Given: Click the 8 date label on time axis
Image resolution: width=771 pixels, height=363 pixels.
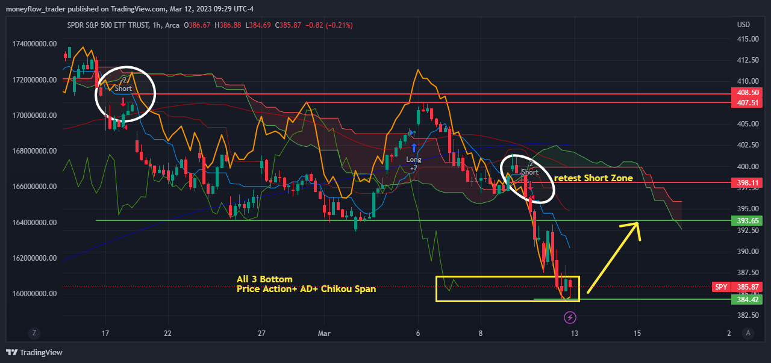Looking at the screenshot, I should click(481, 334).
